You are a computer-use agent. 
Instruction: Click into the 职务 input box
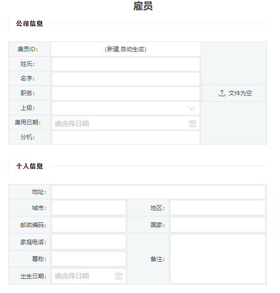[x=126, y=93]
